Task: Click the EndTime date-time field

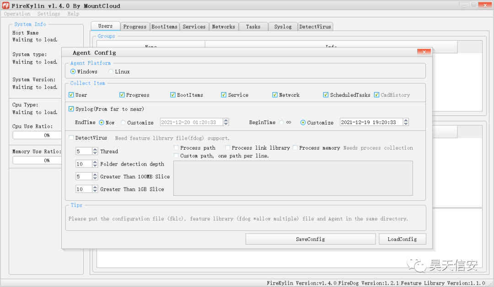Action: pos(192,122)
